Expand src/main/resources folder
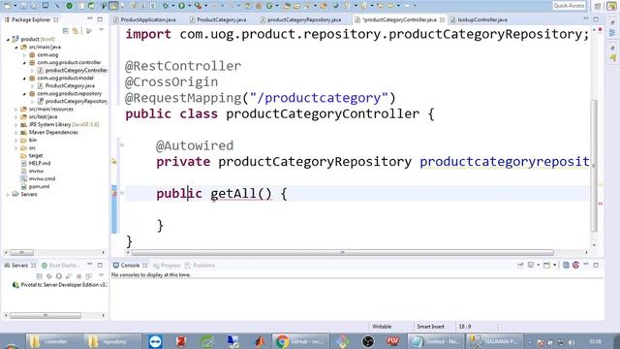This screenshot has height=349, width=620. point(16,110)
